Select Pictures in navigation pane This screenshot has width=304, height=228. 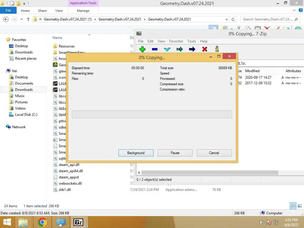click(21, 102)
